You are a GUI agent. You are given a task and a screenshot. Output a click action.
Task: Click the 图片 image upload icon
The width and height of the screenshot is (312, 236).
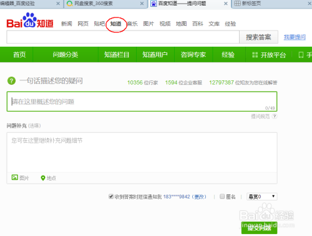click(15, 177)
